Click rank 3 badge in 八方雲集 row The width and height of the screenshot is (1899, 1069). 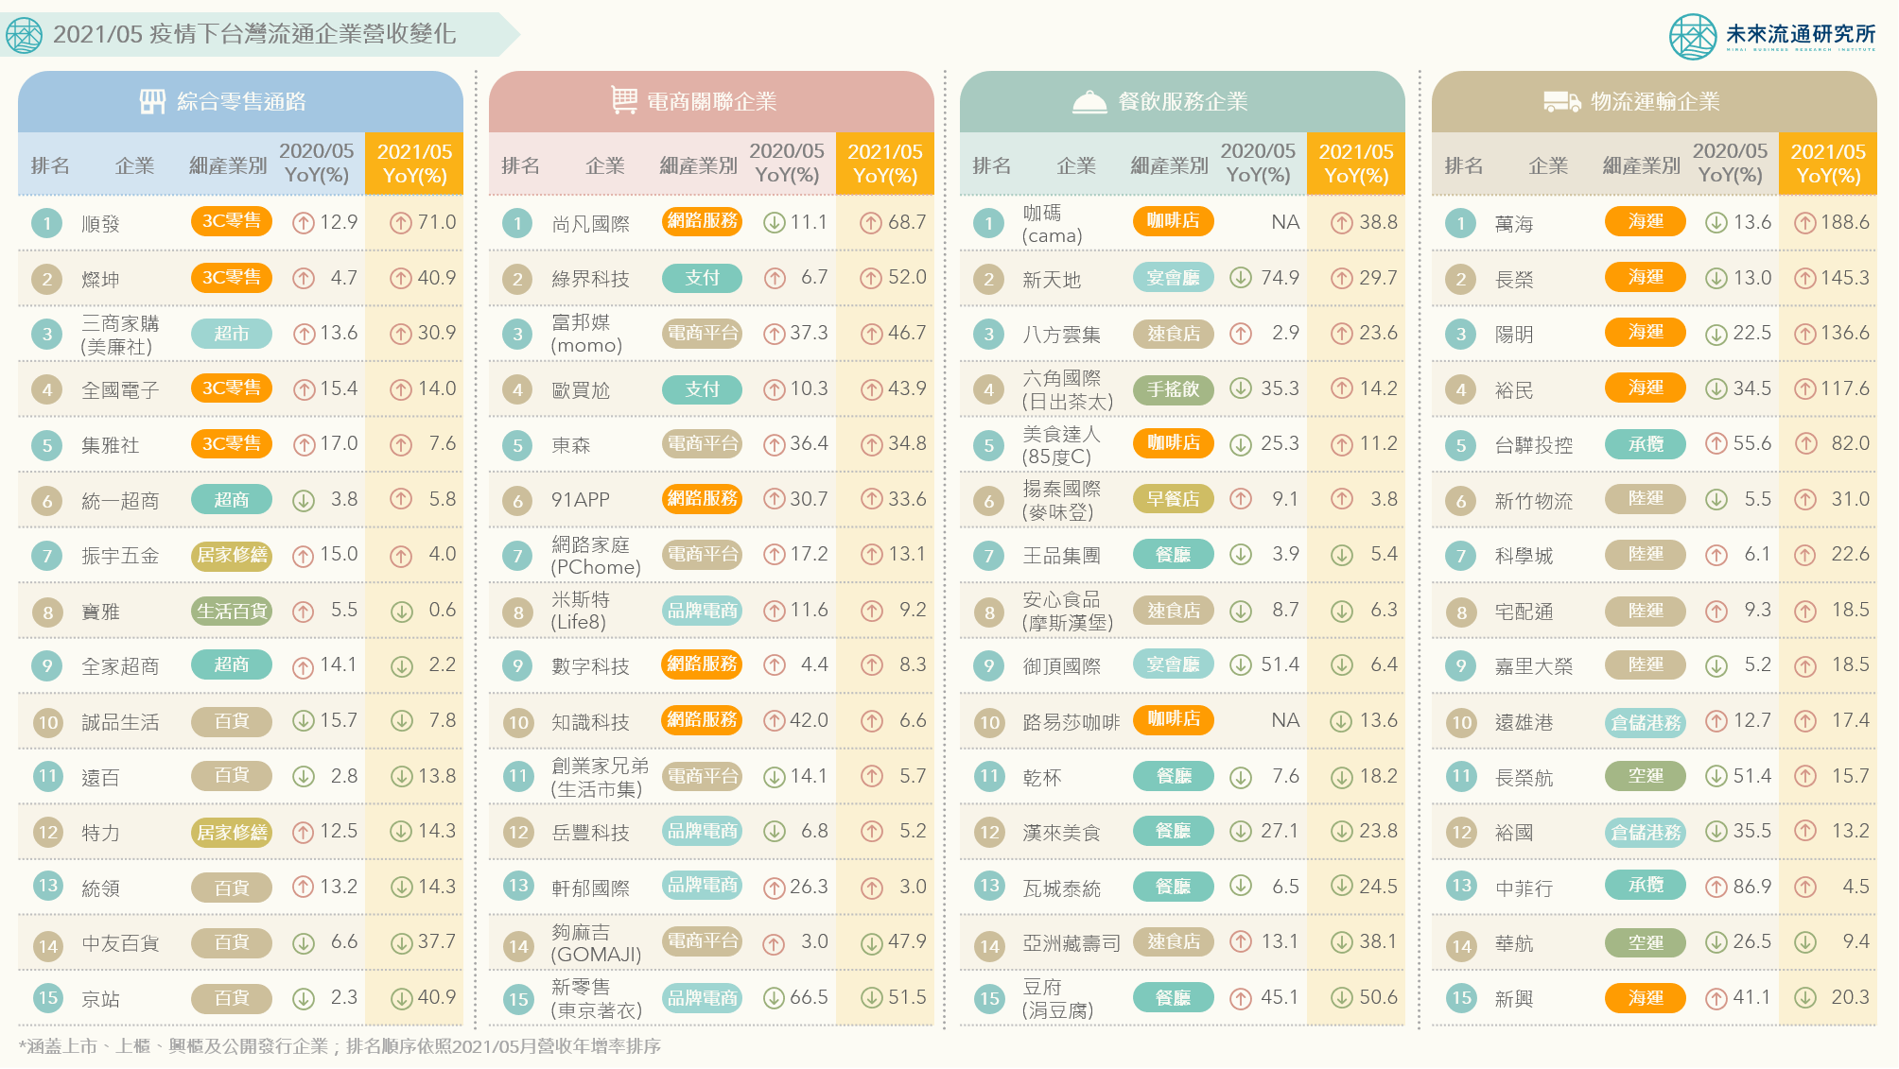[988, 334]
